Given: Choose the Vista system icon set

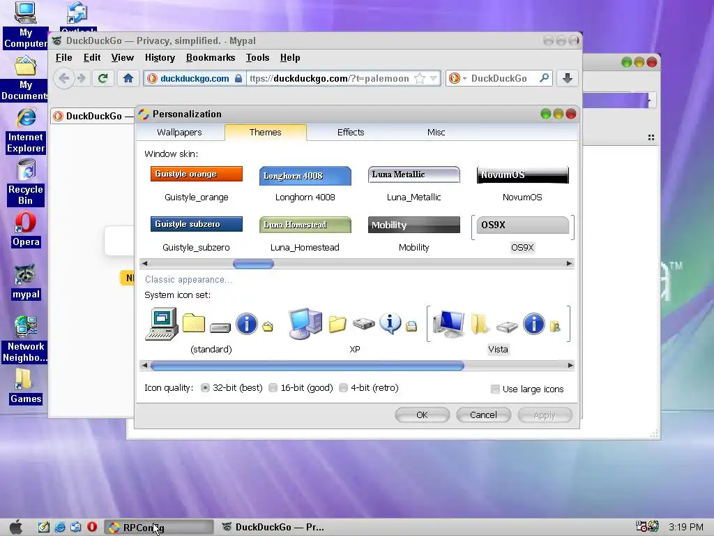Looking at the screenshot, I should pyautogui.click(x=498, y=330).
